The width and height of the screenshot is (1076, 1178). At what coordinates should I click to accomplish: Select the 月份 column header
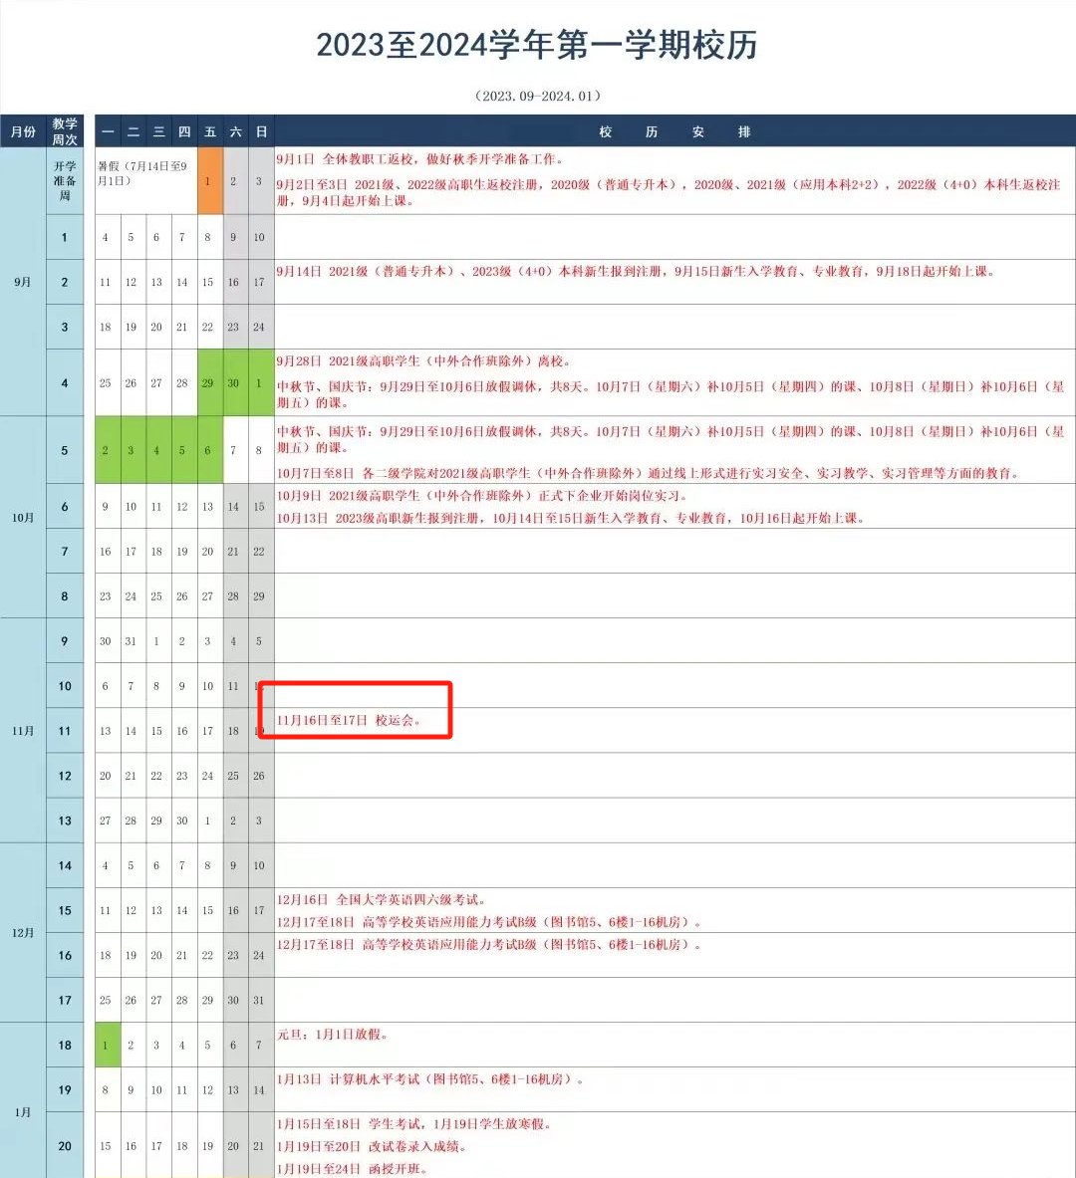23,131
